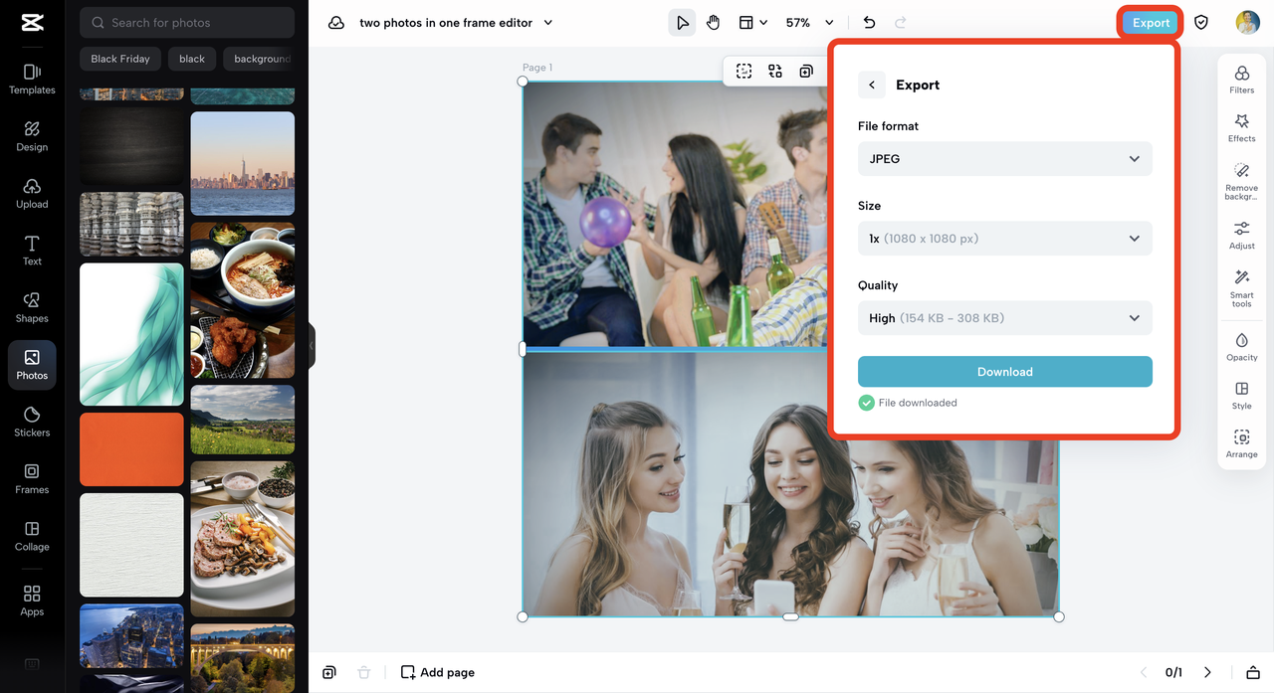Open the Opacity control
This screenshot has height=693, width=1274.
coord(1242,347)
